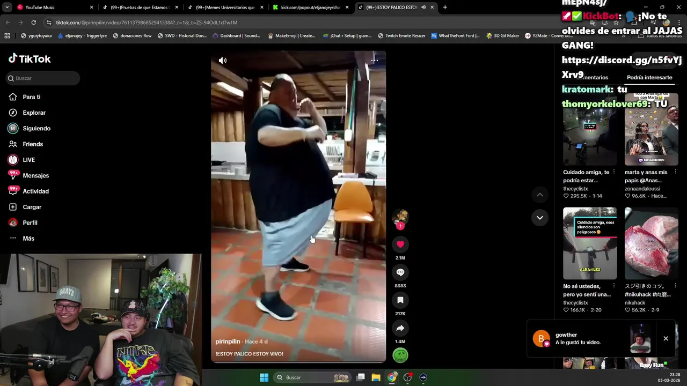This screenshot has height=386, width=687.
Task: Open the comments bubble icon
Action: click(x=400, y=272)
